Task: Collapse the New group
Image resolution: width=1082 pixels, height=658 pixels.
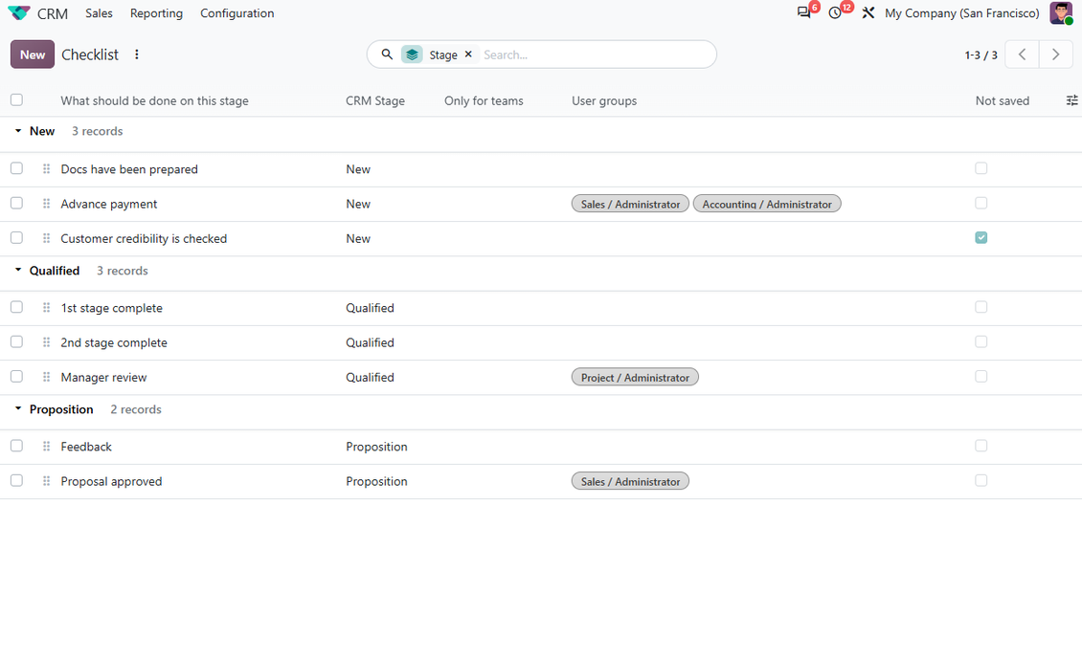Action: pyautogui.click(x=18, y=131)
